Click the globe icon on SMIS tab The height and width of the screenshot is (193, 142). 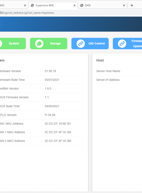point(82,5)
